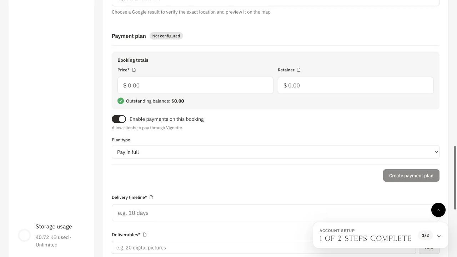Image resolution: width=457 pixels, height=257 pixels.
Task: Click the document icon next to Delivery timeline
Action: coord(151,197)
